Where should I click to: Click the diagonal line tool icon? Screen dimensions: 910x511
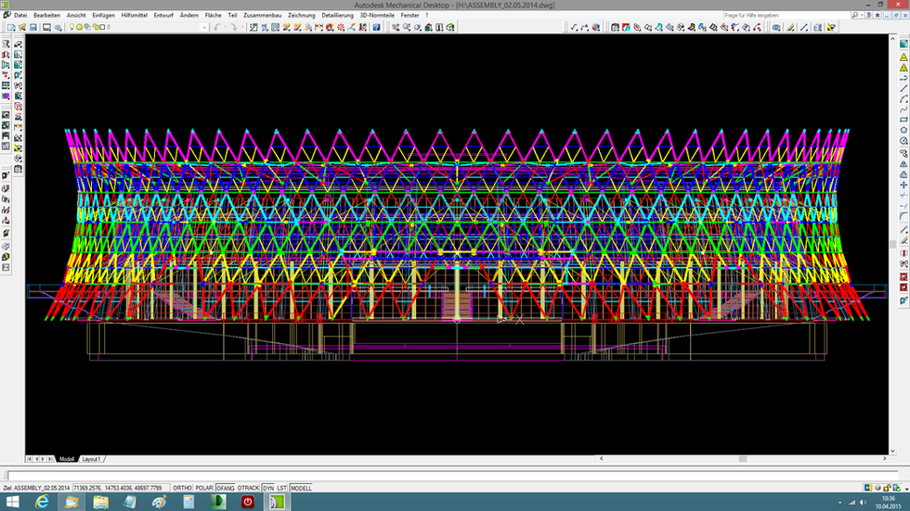pyautogui.click(x=804, y=27)
